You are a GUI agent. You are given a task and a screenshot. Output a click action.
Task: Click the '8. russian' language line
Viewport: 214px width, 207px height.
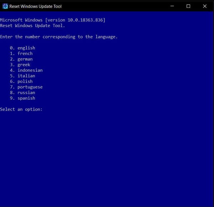(22, 92)
